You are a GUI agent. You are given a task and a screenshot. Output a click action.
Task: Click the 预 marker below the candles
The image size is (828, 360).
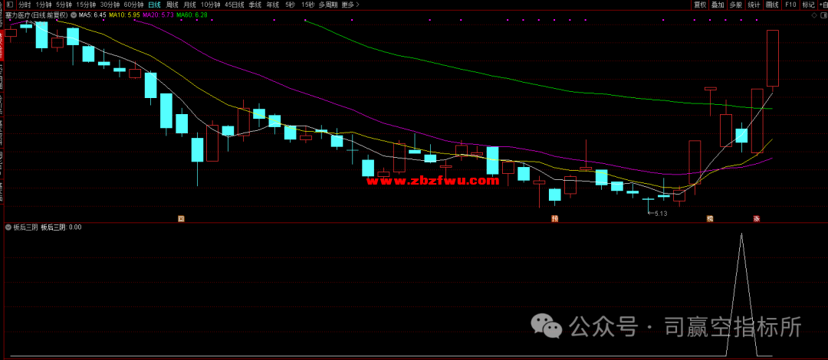tap(554, 218)
